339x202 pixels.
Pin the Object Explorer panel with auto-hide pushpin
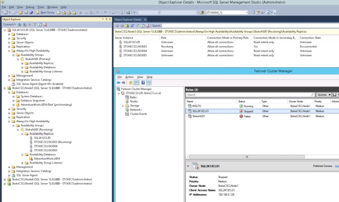(x=106, y=19)
